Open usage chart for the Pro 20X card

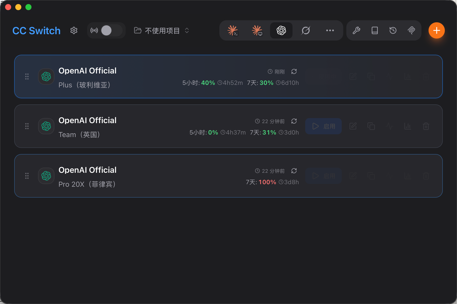(408, 176)
